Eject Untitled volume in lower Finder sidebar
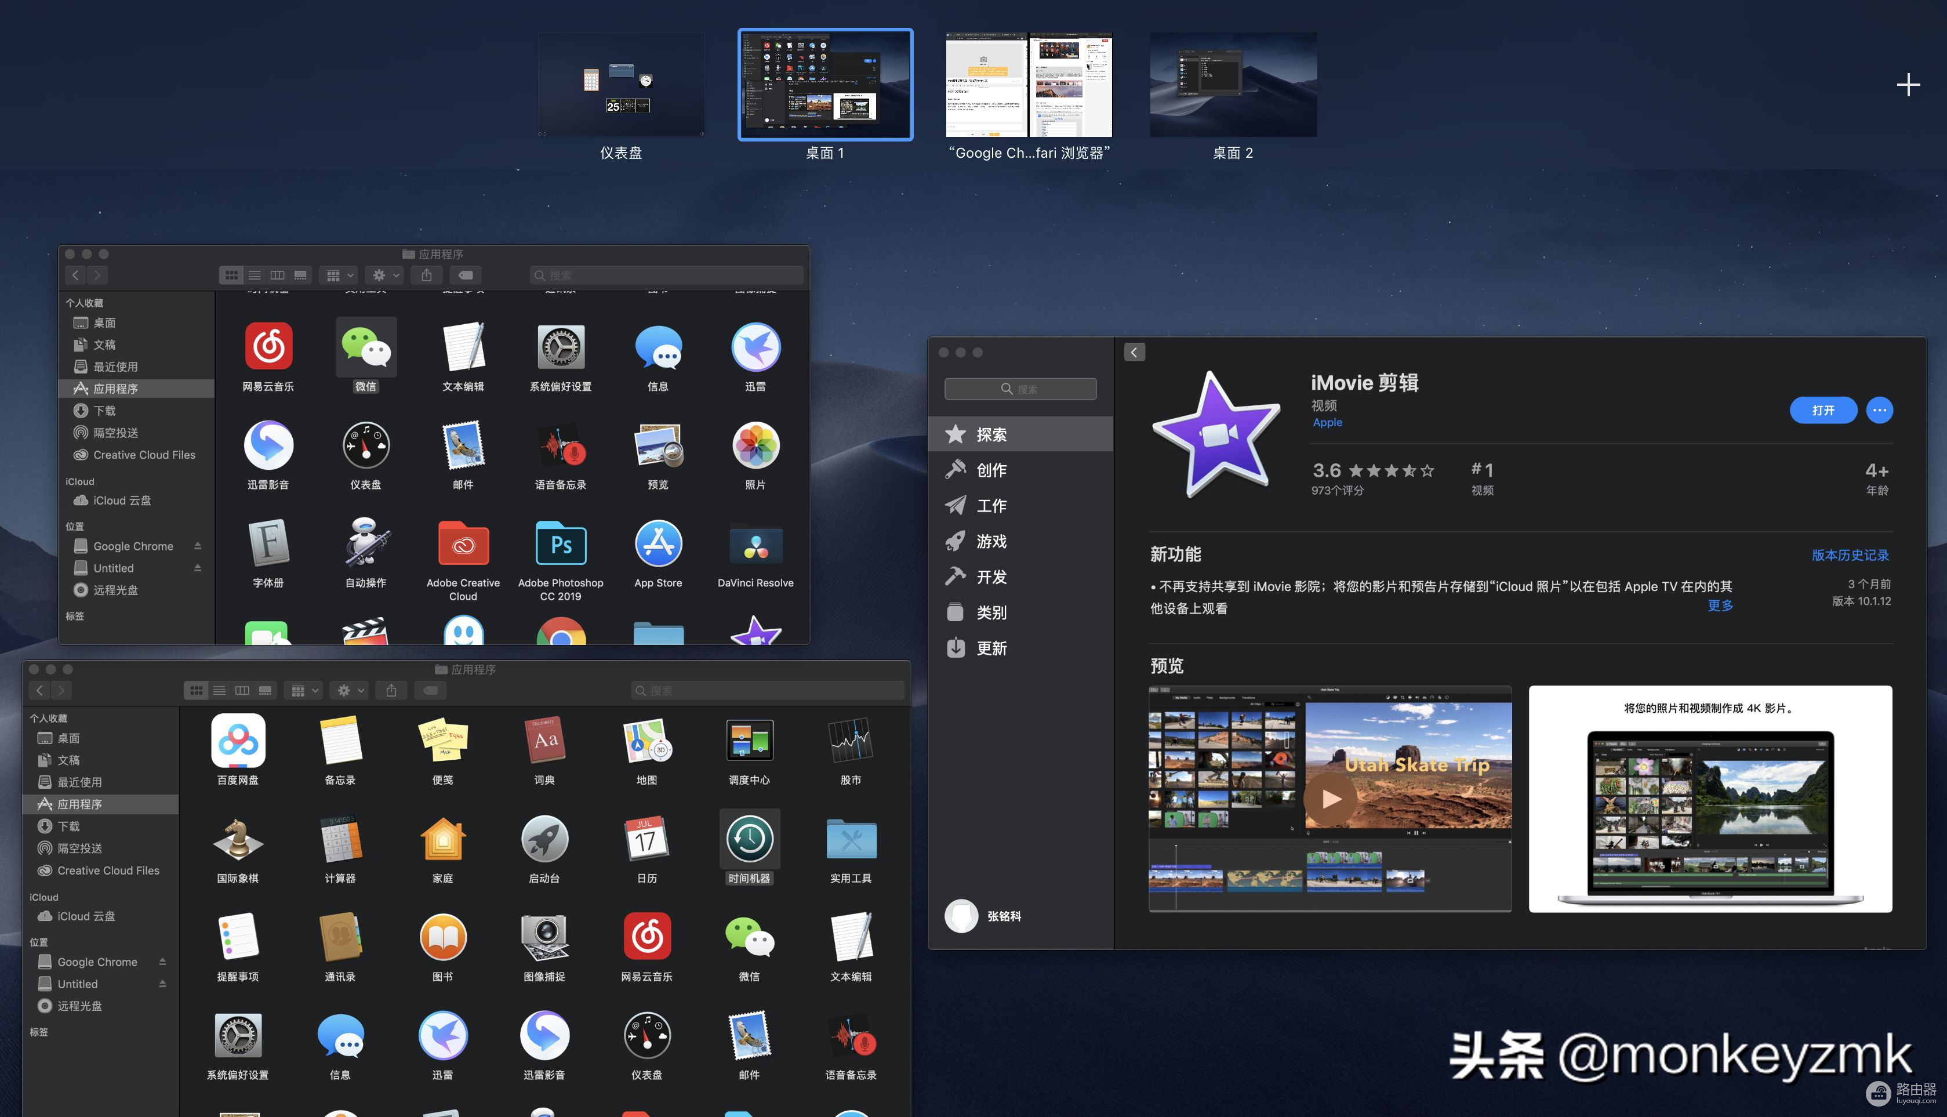Viewport: 1947px width, 1117px height. (x=162, y=984)
